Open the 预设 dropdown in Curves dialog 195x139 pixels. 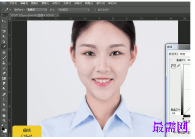coord(185,54)
